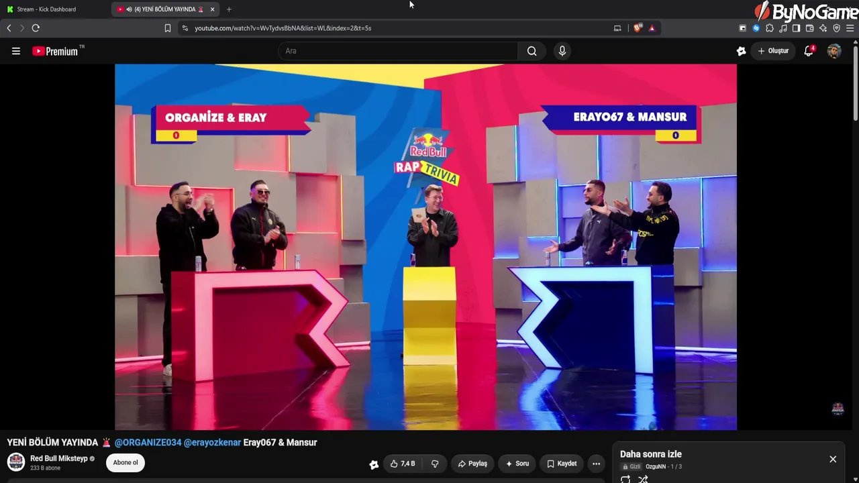859x483 pixels.
Task: Dislike the video
Action: pyautogui.click(x=435, y=464)
